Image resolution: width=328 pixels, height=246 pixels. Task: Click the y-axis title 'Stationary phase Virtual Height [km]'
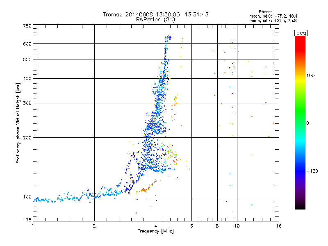[x=18, y=123]
